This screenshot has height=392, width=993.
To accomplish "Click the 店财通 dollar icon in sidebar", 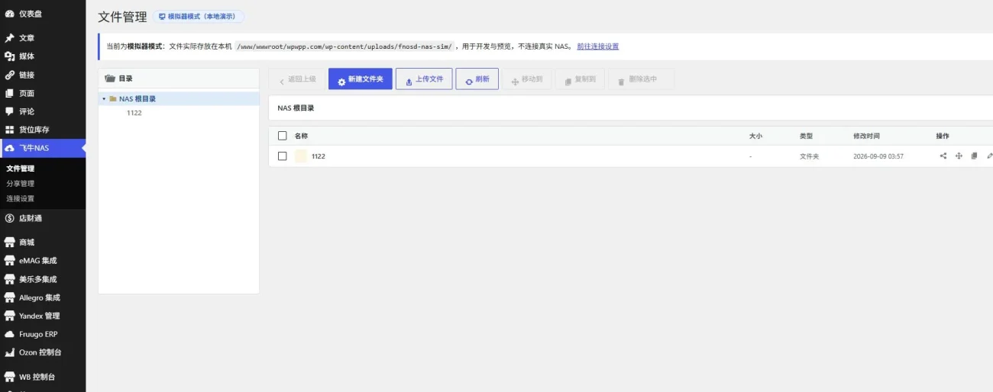I will (9, 218).
